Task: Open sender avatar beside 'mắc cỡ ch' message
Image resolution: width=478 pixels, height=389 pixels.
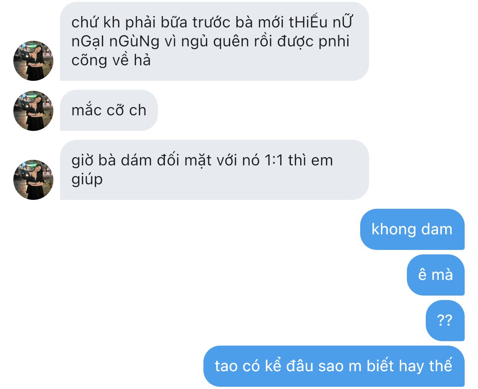Action: (33, 111)
